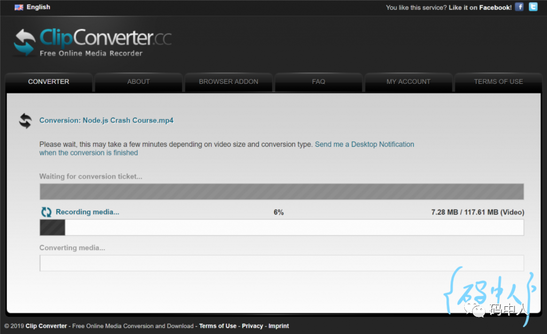Click the Facebook text link in the header
The width and height of the screenshot is (547, 334).
[495, 7]
